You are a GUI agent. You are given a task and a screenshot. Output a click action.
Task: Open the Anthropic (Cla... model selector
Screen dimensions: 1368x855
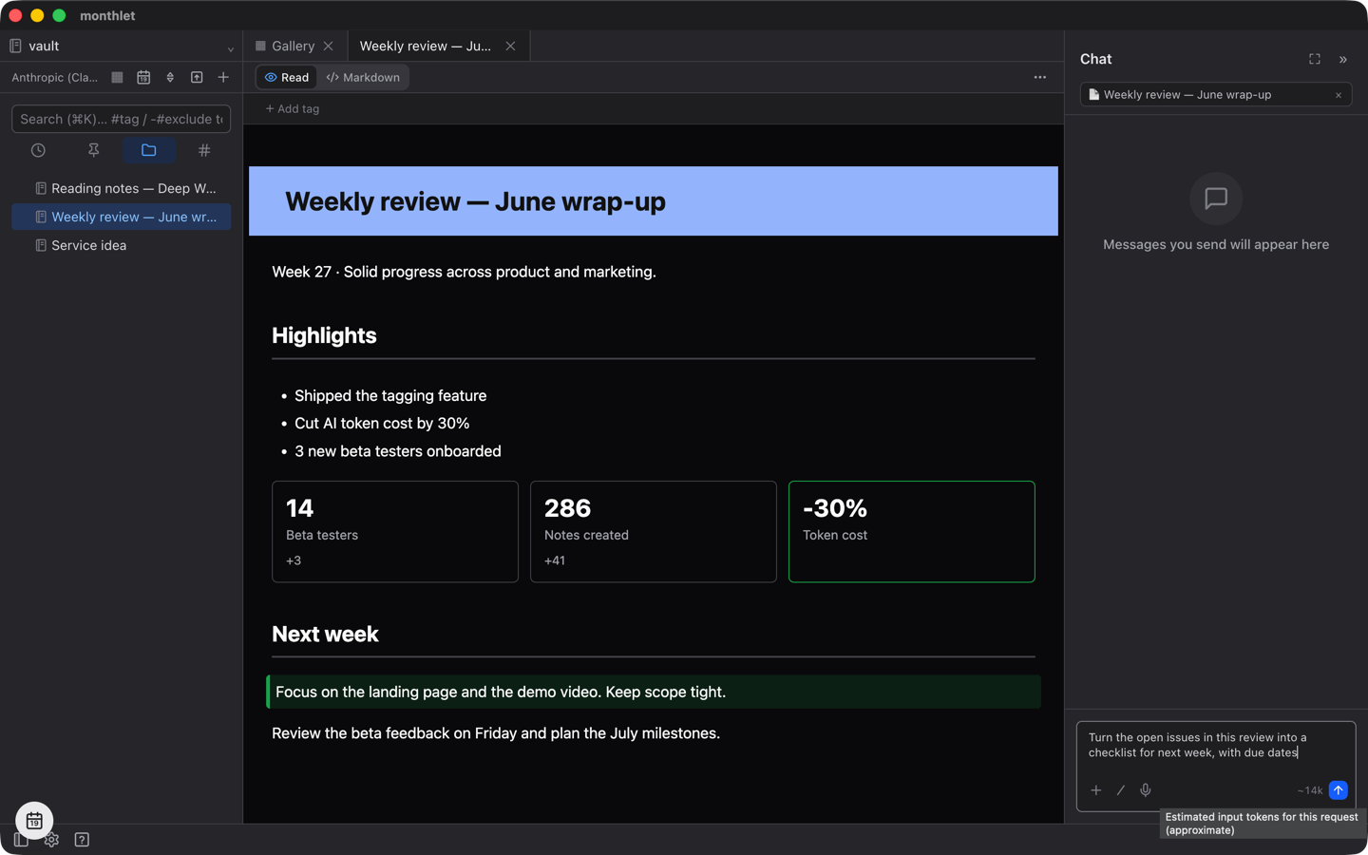point(55,78)
